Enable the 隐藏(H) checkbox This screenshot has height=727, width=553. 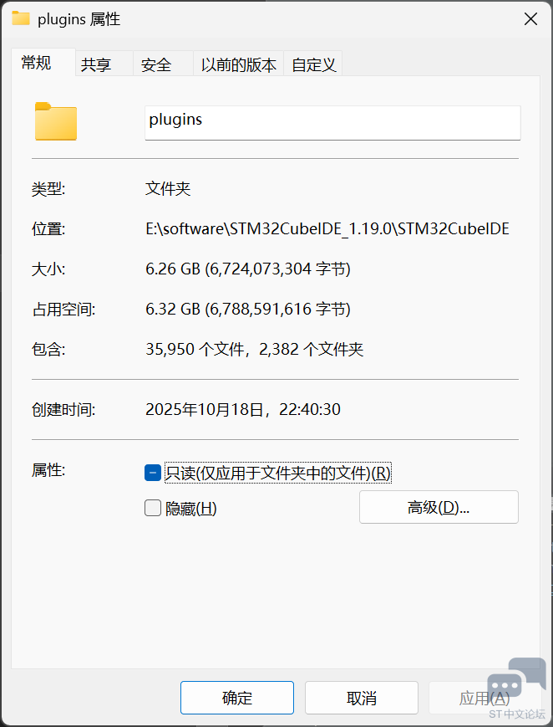[153, 508]
